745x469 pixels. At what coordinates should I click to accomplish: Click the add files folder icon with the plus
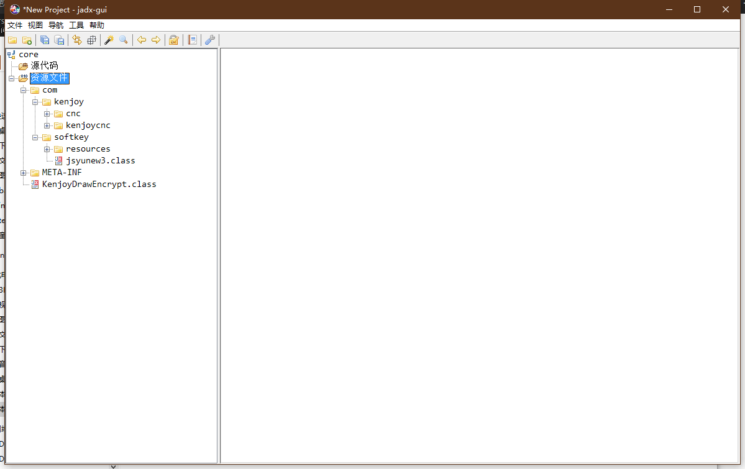[27, 40]
